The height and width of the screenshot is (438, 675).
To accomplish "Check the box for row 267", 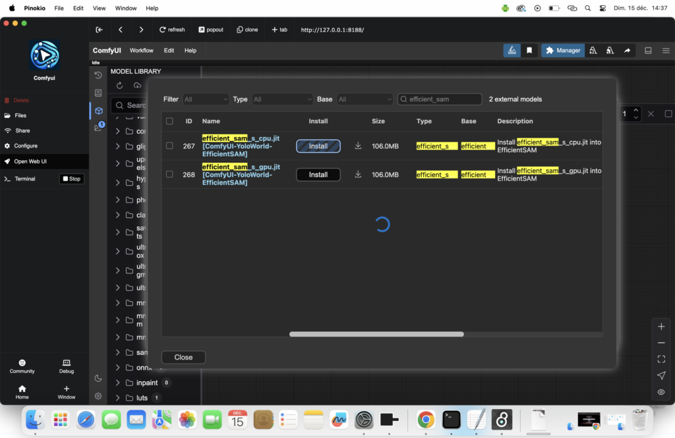I will [x=169, y=146].
